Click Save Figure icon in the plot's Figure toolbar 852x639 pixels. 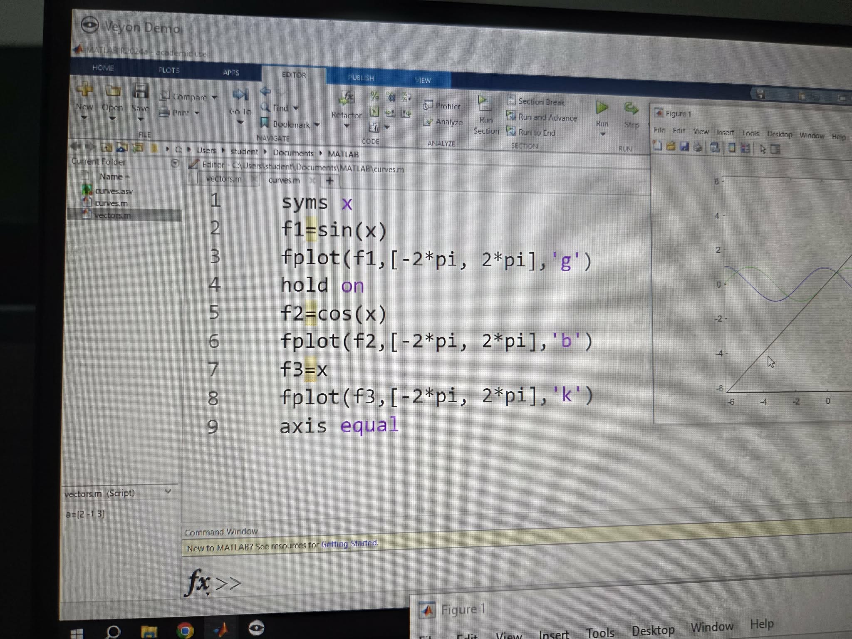[684, 146]
